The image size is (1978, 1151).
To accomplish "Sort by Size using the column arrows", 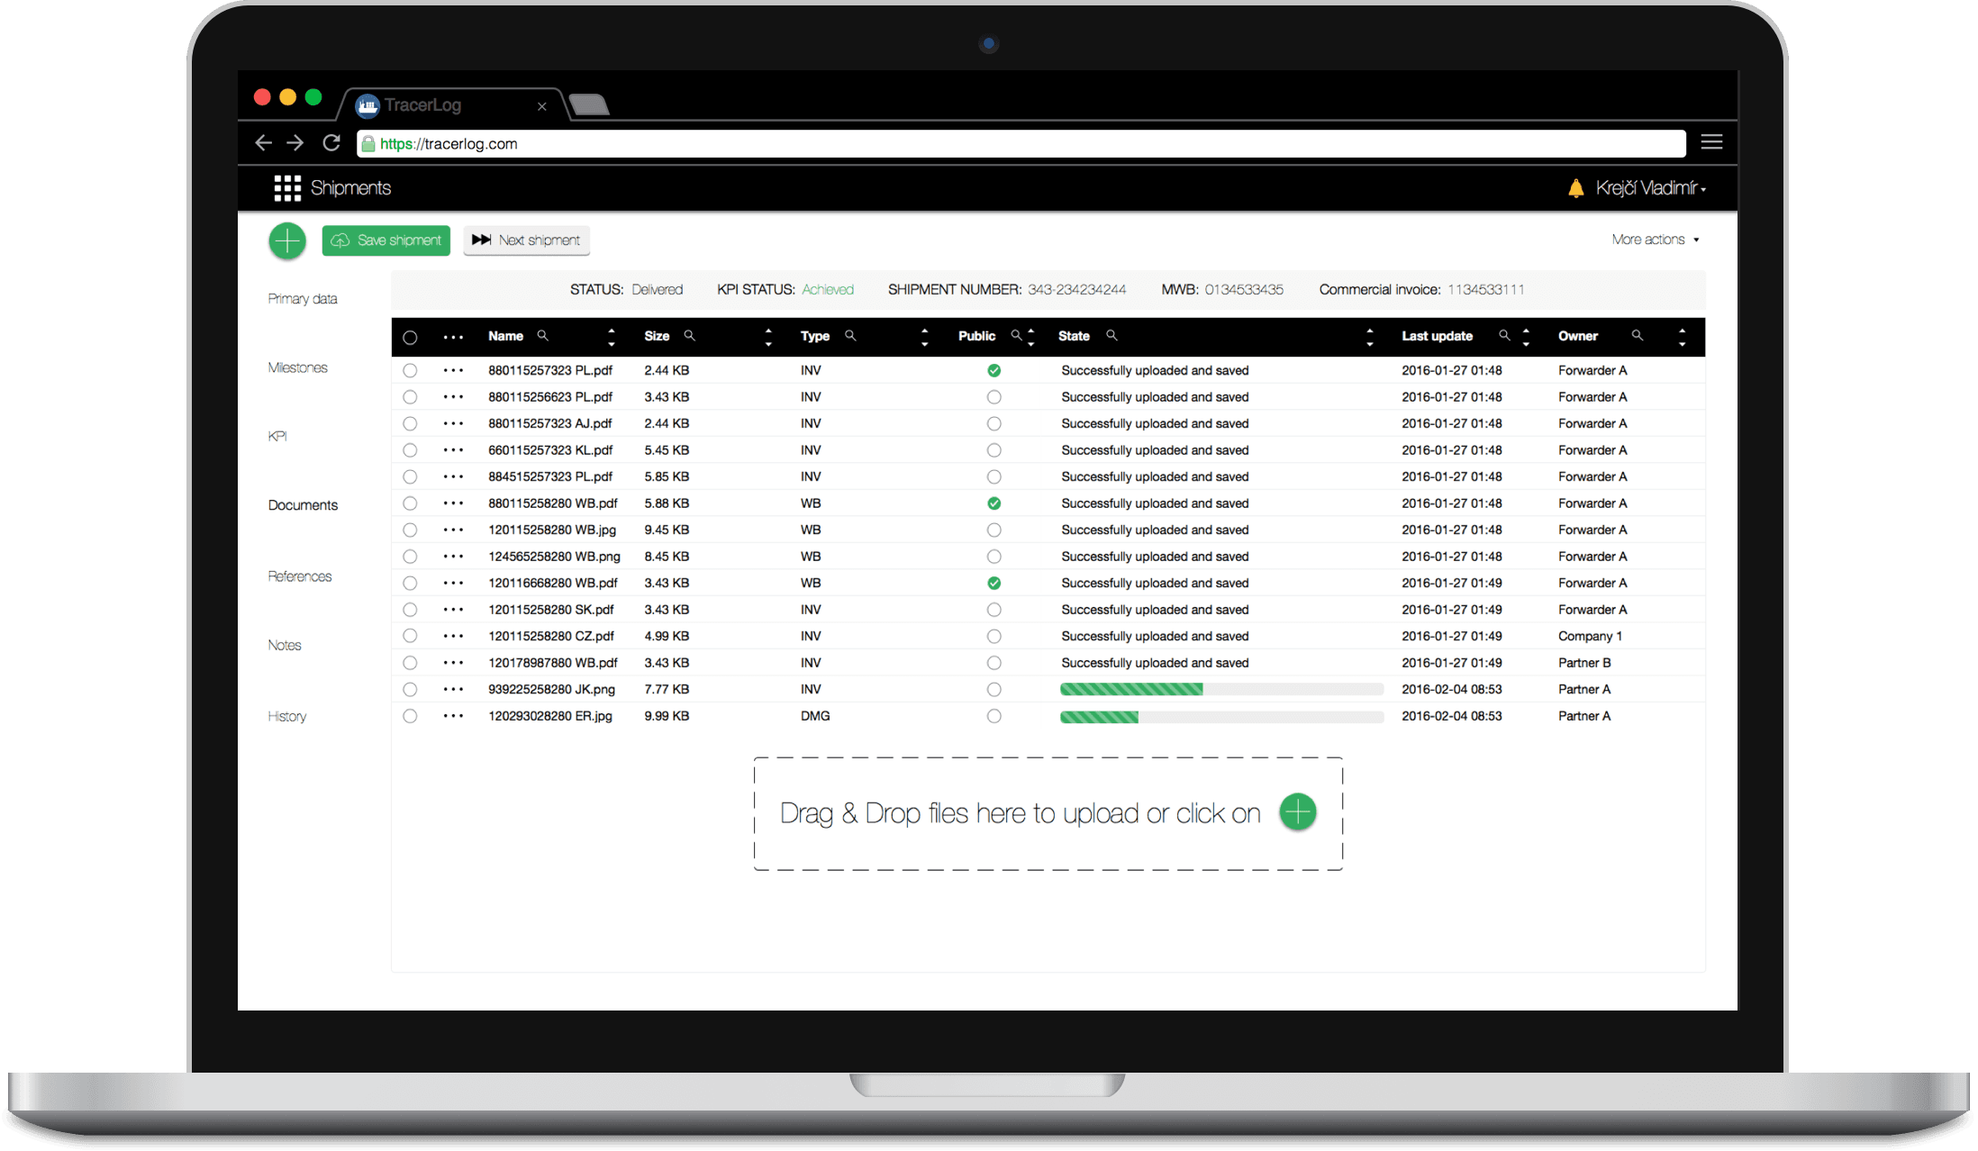I will point(768,336).
